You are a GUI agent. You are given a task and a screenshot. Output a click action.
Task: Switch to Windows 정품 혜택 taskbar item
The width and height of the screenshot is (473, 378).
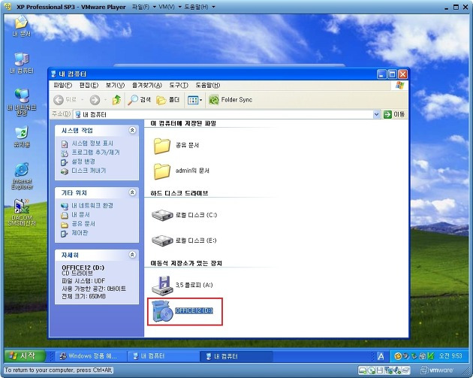(90, 356)
